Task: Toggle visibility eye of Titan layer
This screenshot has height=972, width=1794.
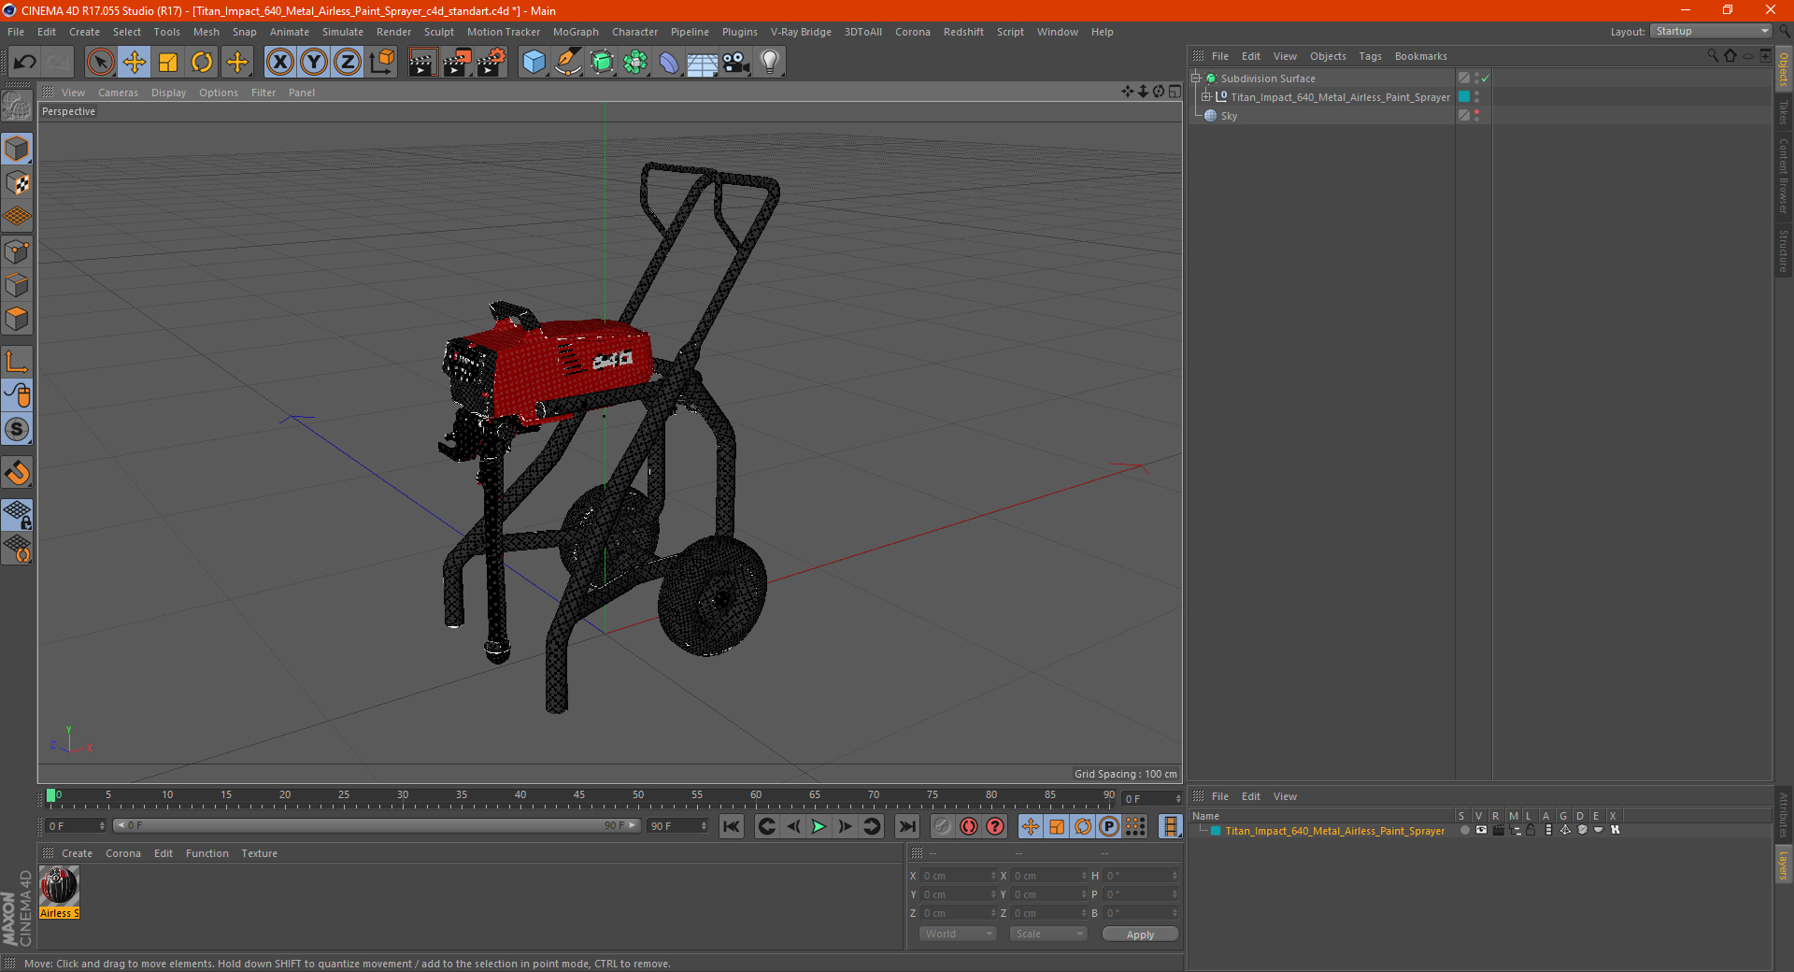Action: point(1481,830)
